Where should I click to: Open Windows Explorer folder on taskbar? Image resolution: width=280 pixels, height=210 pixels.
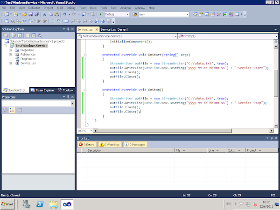click(54, 204)
